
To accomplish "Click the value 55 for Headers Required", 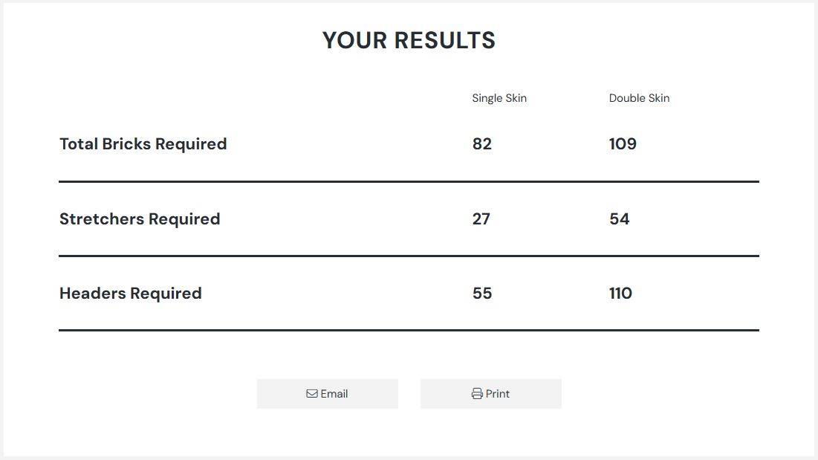I will (x=482, y=293).
